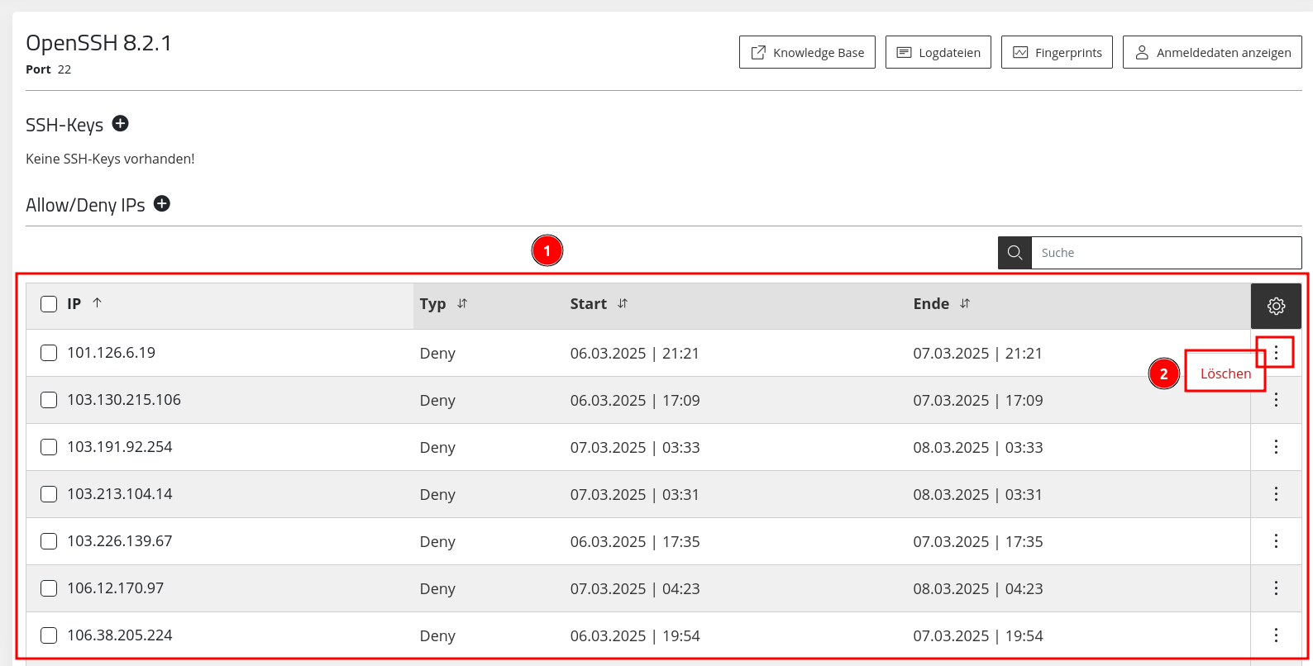
Task: Click IP address 103.191.92.254
Action: point(120,447)
